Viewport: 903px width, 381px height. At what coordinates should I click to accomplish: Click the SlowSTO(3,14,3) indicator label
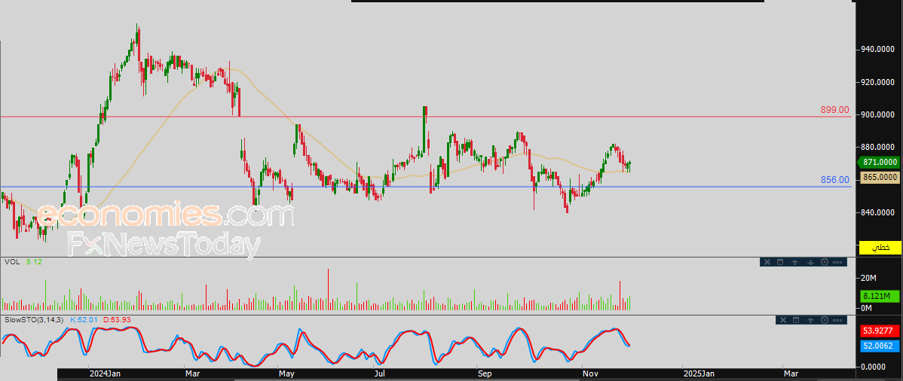[x=35, y=319]
